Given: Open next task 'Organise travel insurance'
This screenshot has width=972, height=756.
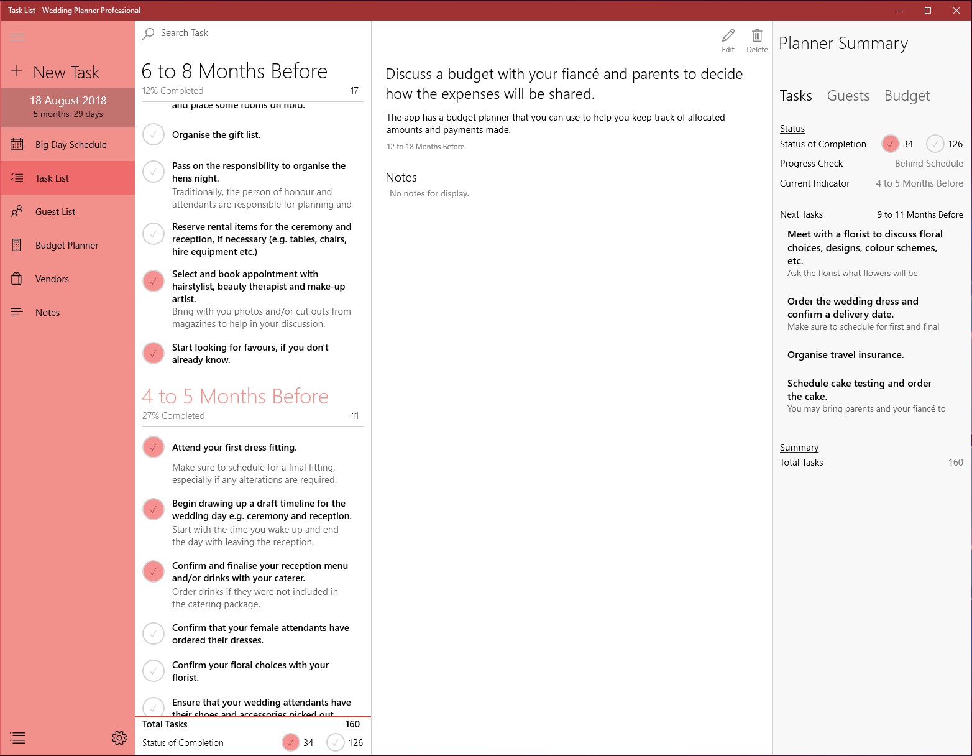Looking at the screenshot, I should (x=845, y=355).
